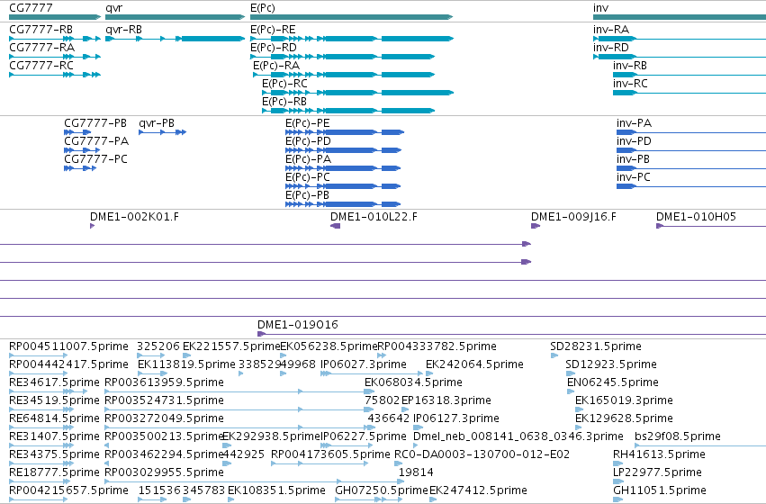Click the RP004333782.5prime EST label
The image size is (766, 504).
[x=437, y=346]
